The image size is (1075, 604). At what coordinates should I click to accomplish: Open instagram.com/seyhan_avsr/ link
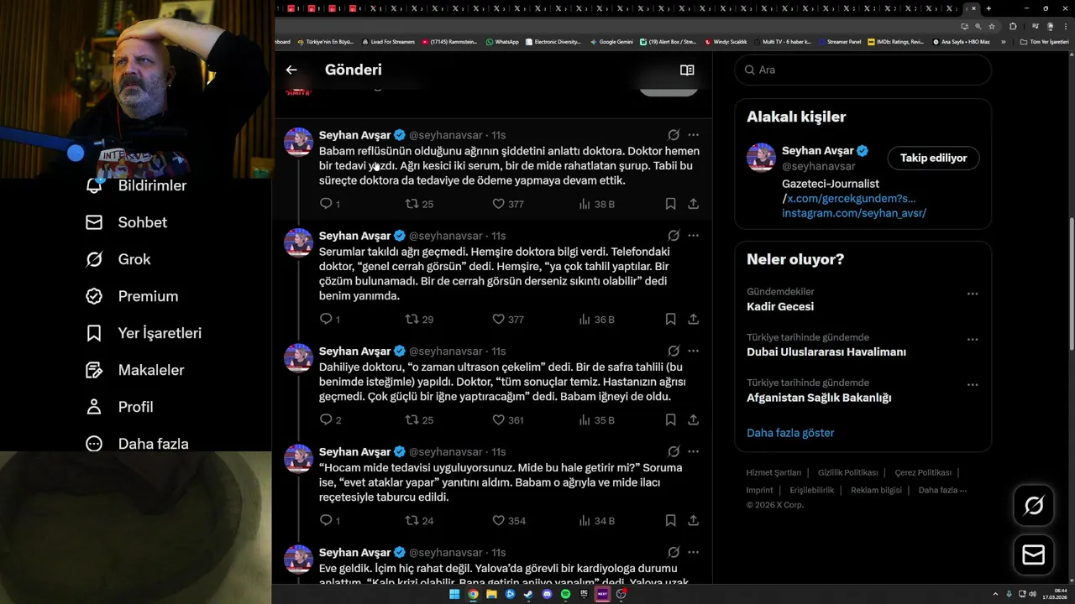pyautogui.click(x=854, y=213)
